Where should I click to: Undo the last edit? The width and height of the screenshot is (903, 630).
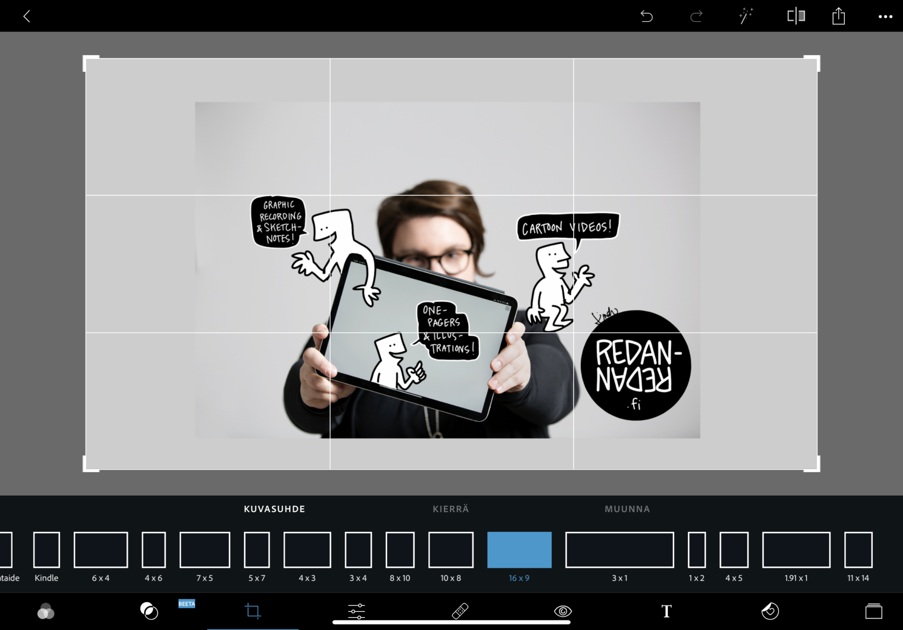[x=647, y=17]
